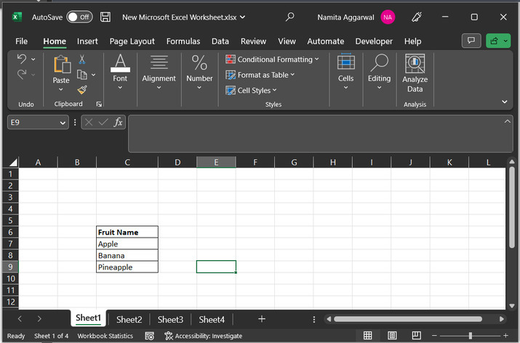
Task: Click Workbook Statistics in status bar
Action: pos(105,336)
